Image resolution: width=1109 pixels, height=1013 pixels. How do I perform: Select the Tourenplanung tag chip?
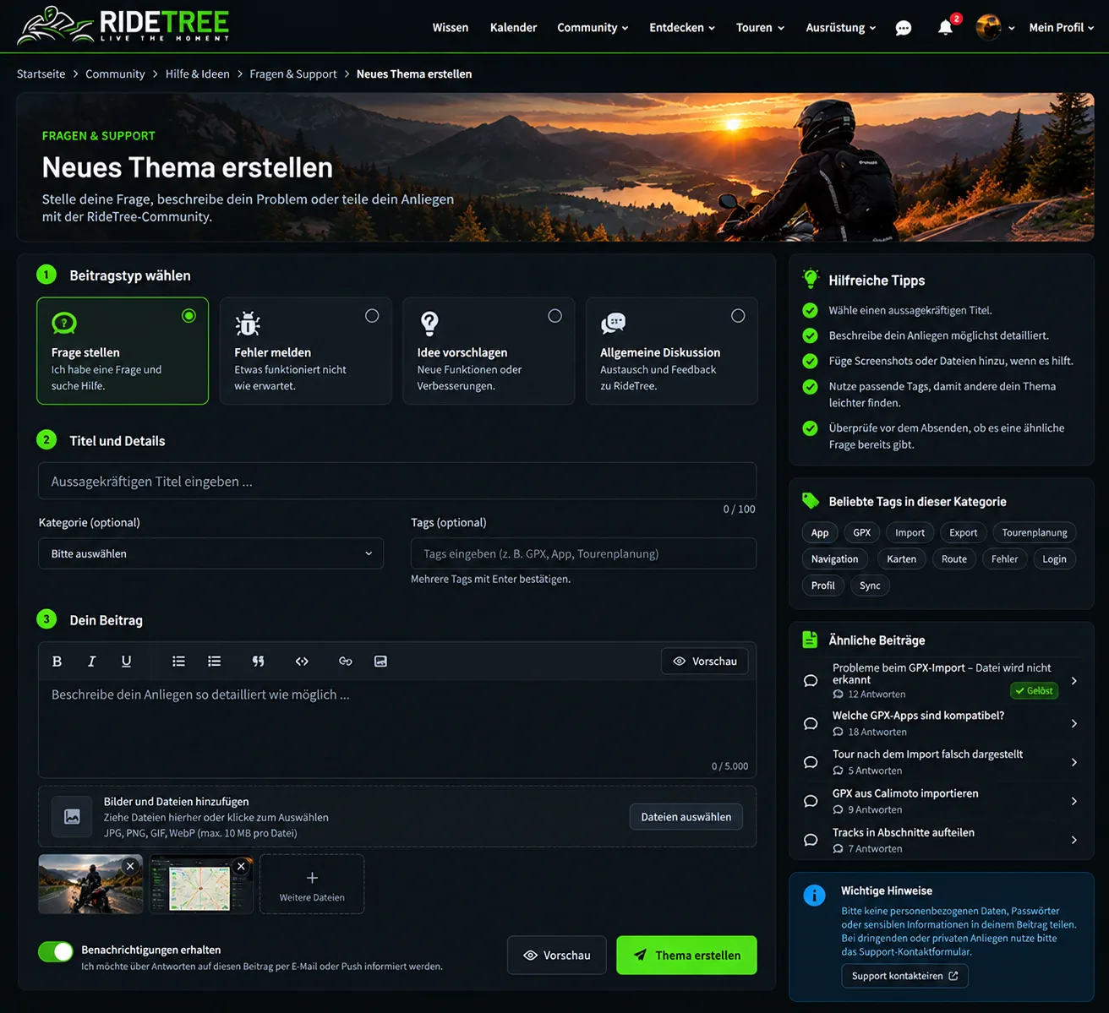point(1035,532)
